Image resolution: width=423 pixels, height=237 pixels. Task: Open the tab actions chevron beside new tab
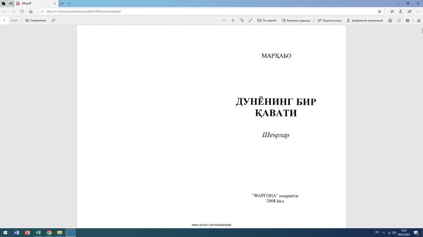click(x=69, y=4)
